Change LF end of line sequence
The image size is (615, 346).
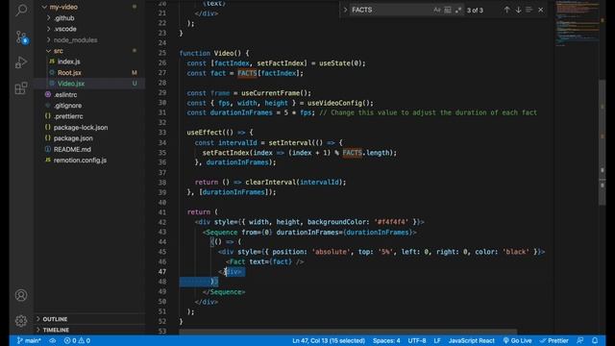tap(437, 340)
